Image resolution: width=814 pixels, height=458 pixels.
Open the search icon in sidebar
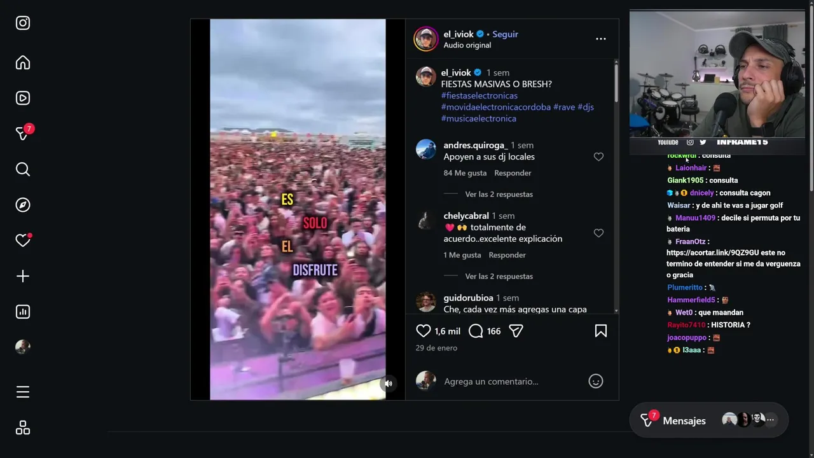tap(23, 169)
